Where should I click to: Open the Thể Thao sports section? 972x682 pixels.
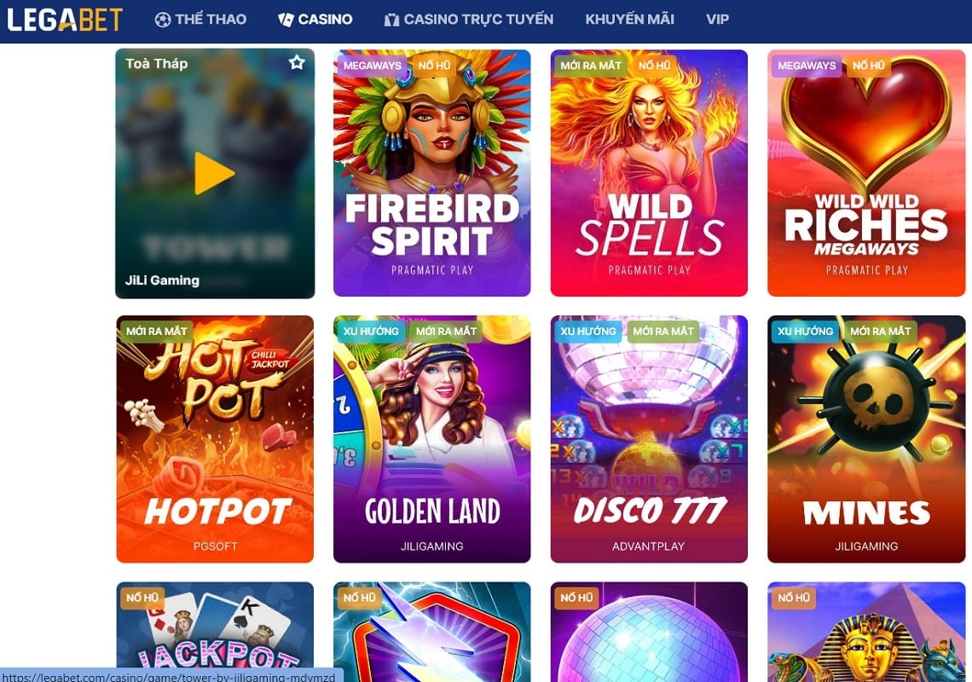coord(200,20)
